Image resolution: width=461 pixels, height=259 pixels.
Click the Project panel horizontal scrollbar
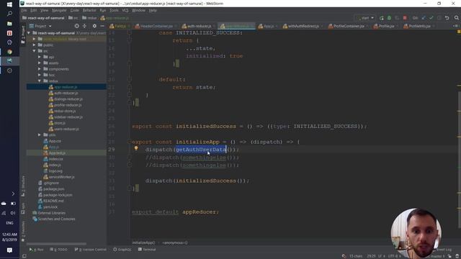click(x=56, y=244)
